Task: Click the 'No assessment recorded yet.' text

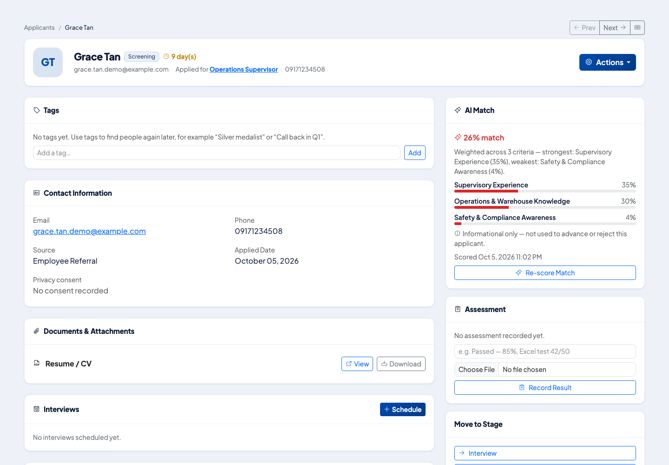Action: coord(499,336)
